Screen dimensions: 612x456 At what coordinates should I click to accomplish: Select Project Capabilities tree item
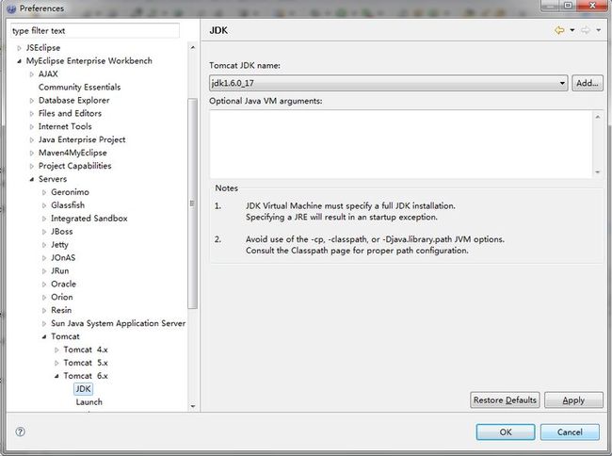[74, 166]
